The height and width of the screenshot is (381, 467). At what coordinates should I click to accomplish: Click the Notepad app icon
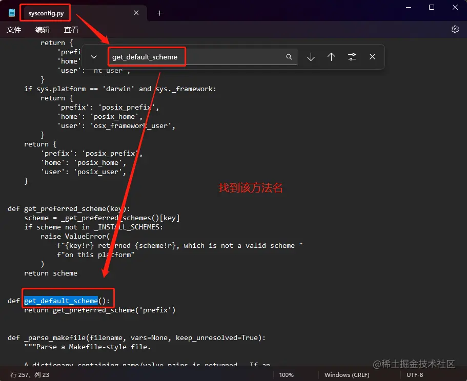tap(12, 13)
